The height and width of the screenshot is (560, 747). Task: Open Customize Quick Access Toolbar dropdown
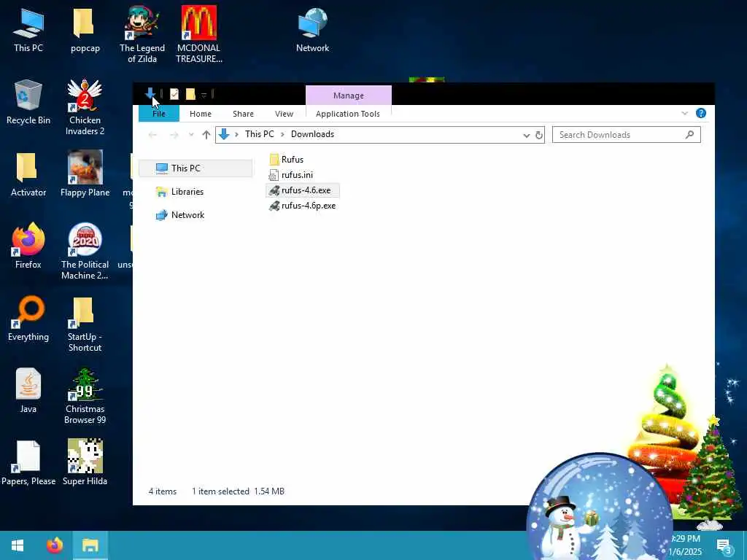204,95
